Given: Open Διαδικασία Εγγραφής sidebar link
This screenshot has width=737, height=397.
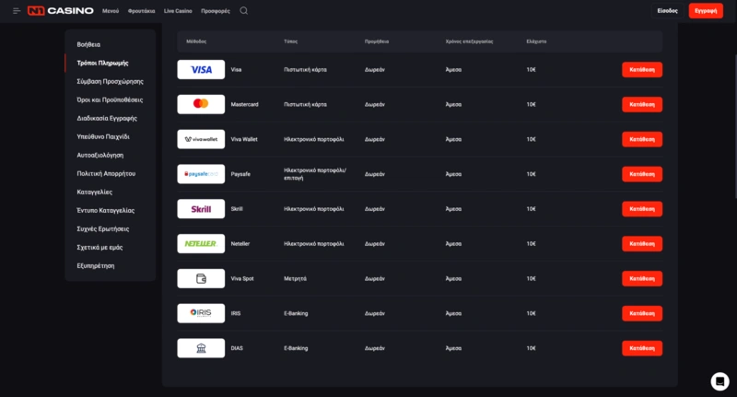Looking at the screenshot, I should (x=107, y=119).
